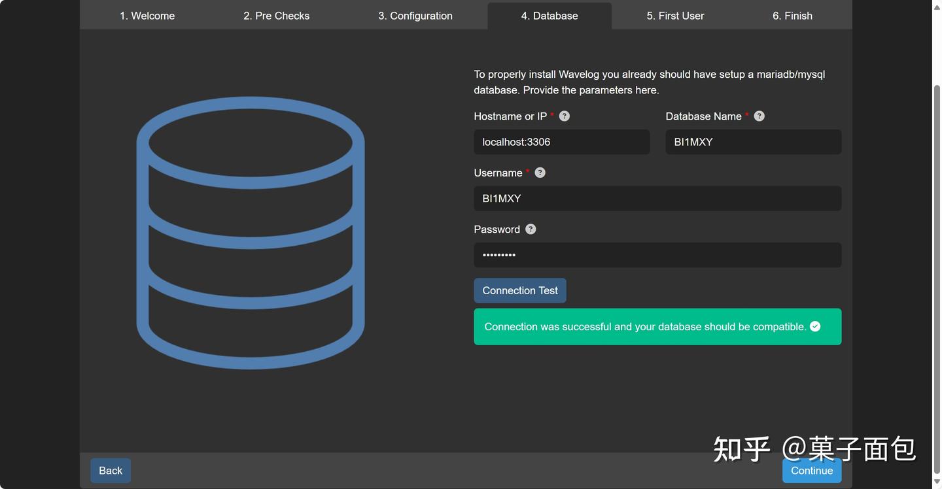Select the 4. Database tab
Screen dimensions: 942x489
coord(549,16)
